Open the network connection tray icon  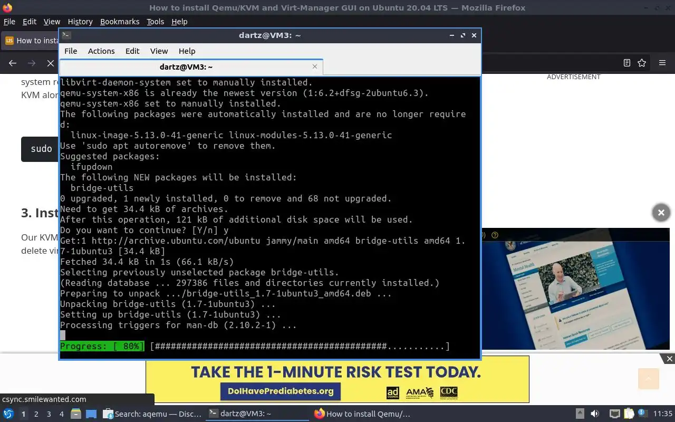614,414
